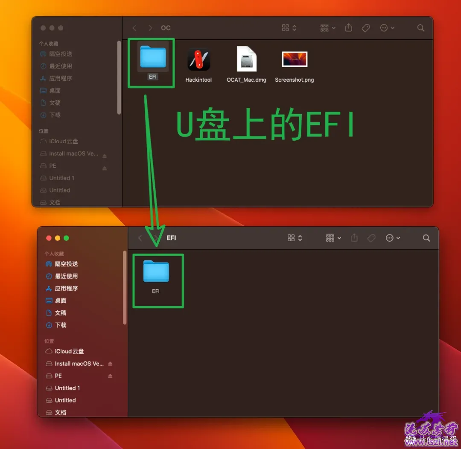
Task: Click tag icon in EFI window
Action: click(371, 238)
